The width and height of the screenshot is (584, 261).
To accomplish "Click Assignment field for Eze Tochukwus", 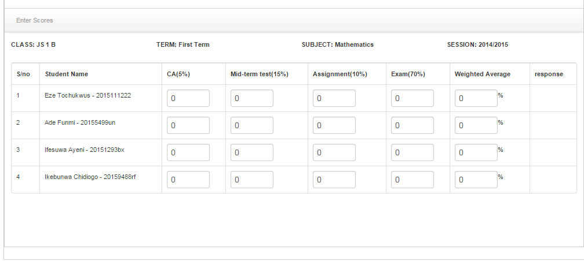I will (x=334, y=99).
